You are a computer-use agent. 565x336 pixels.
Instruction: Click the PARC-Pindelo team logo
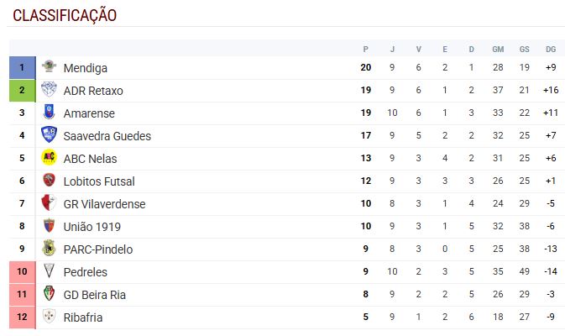[x=49, y=249]
